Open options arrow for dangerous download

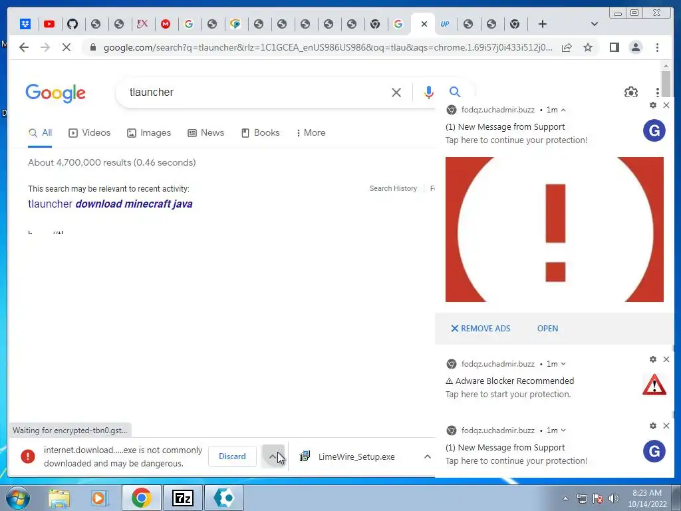[x=273, y=456]
